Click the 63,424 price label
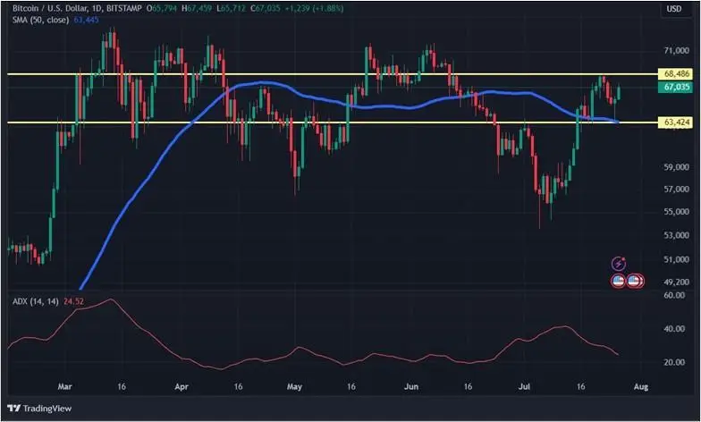This screenshot has height=422, width=701. tap(675, 122)
